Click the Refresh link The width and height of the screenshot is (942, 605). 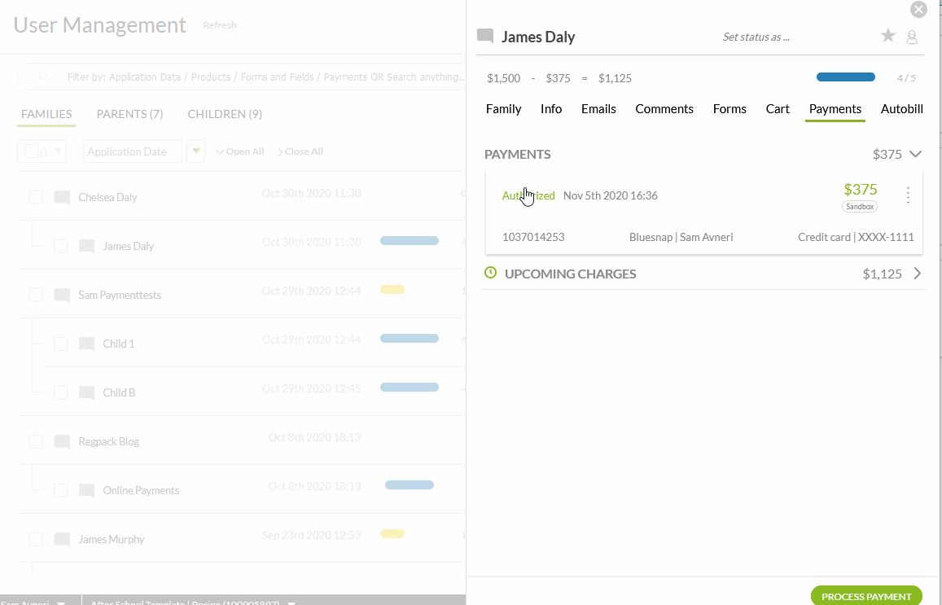(x=220, y=25)
